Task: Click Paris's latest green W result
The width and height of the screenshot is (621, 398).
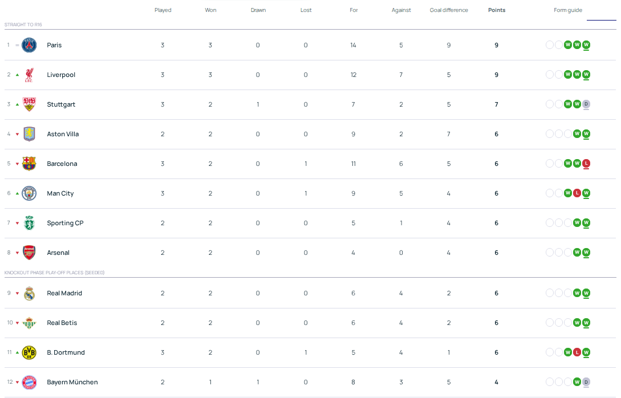Action: click(x=586, y=44)
